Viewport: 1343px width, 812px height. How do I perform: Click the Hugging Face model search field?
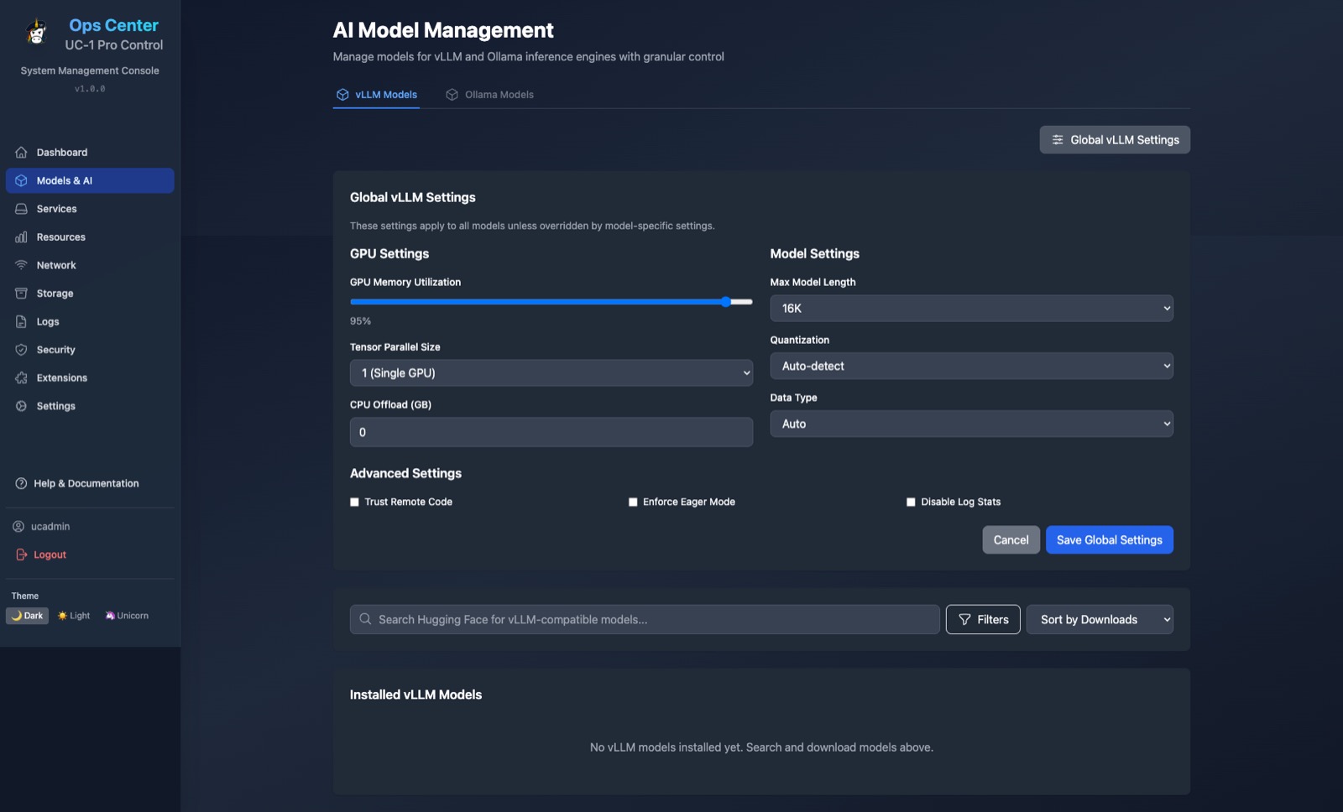pos(645,619)
